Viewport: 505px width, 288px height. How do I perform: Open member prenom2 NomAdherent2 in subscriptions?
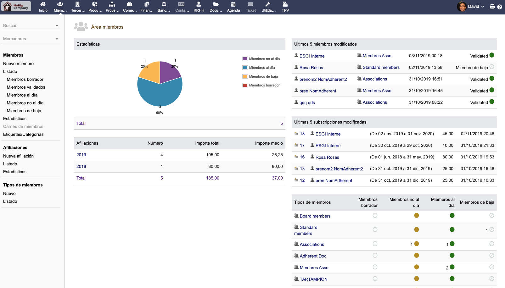click(339, 169)
